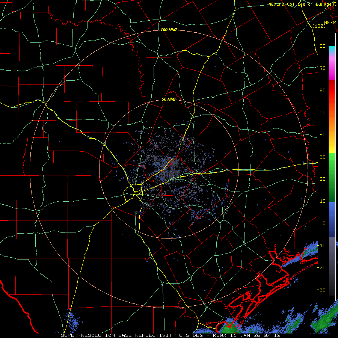Click the -30 dBZ scale label
Screen dimensions: 338x338
321,290
